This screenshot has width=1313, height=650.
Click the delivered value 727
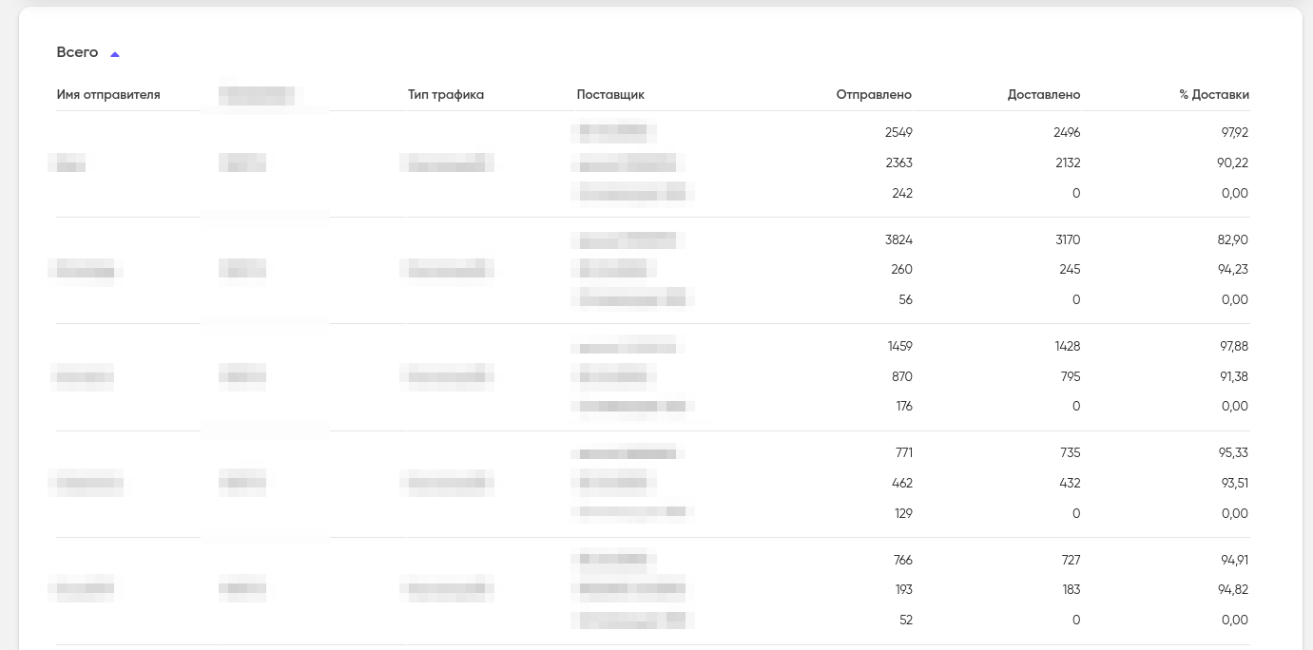(1069, 560)
